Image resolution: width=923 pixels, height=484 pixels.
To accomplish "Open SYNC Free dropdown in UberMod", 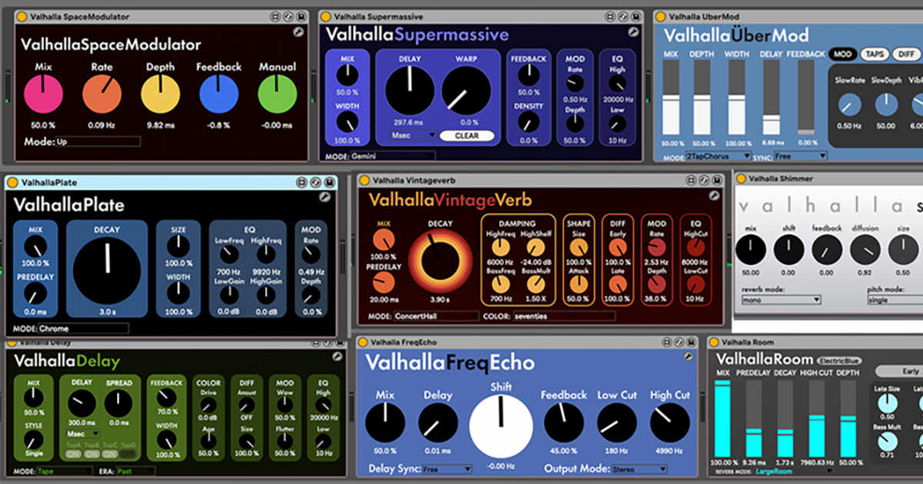I will (801, 156).
